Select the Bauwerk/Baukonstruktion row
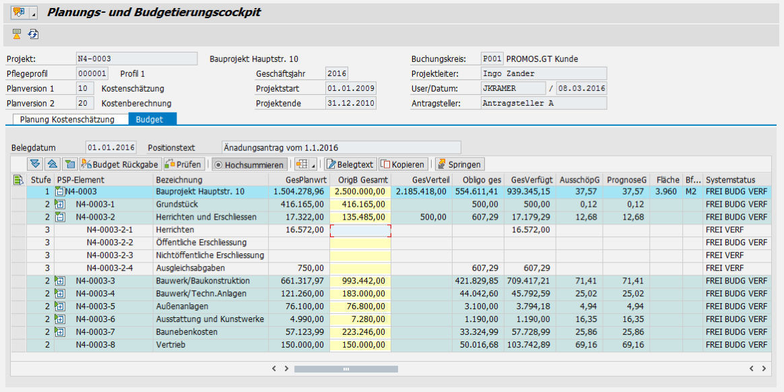Image resolution: width=784 pixels, height=392 pixels. coord(202,281)
